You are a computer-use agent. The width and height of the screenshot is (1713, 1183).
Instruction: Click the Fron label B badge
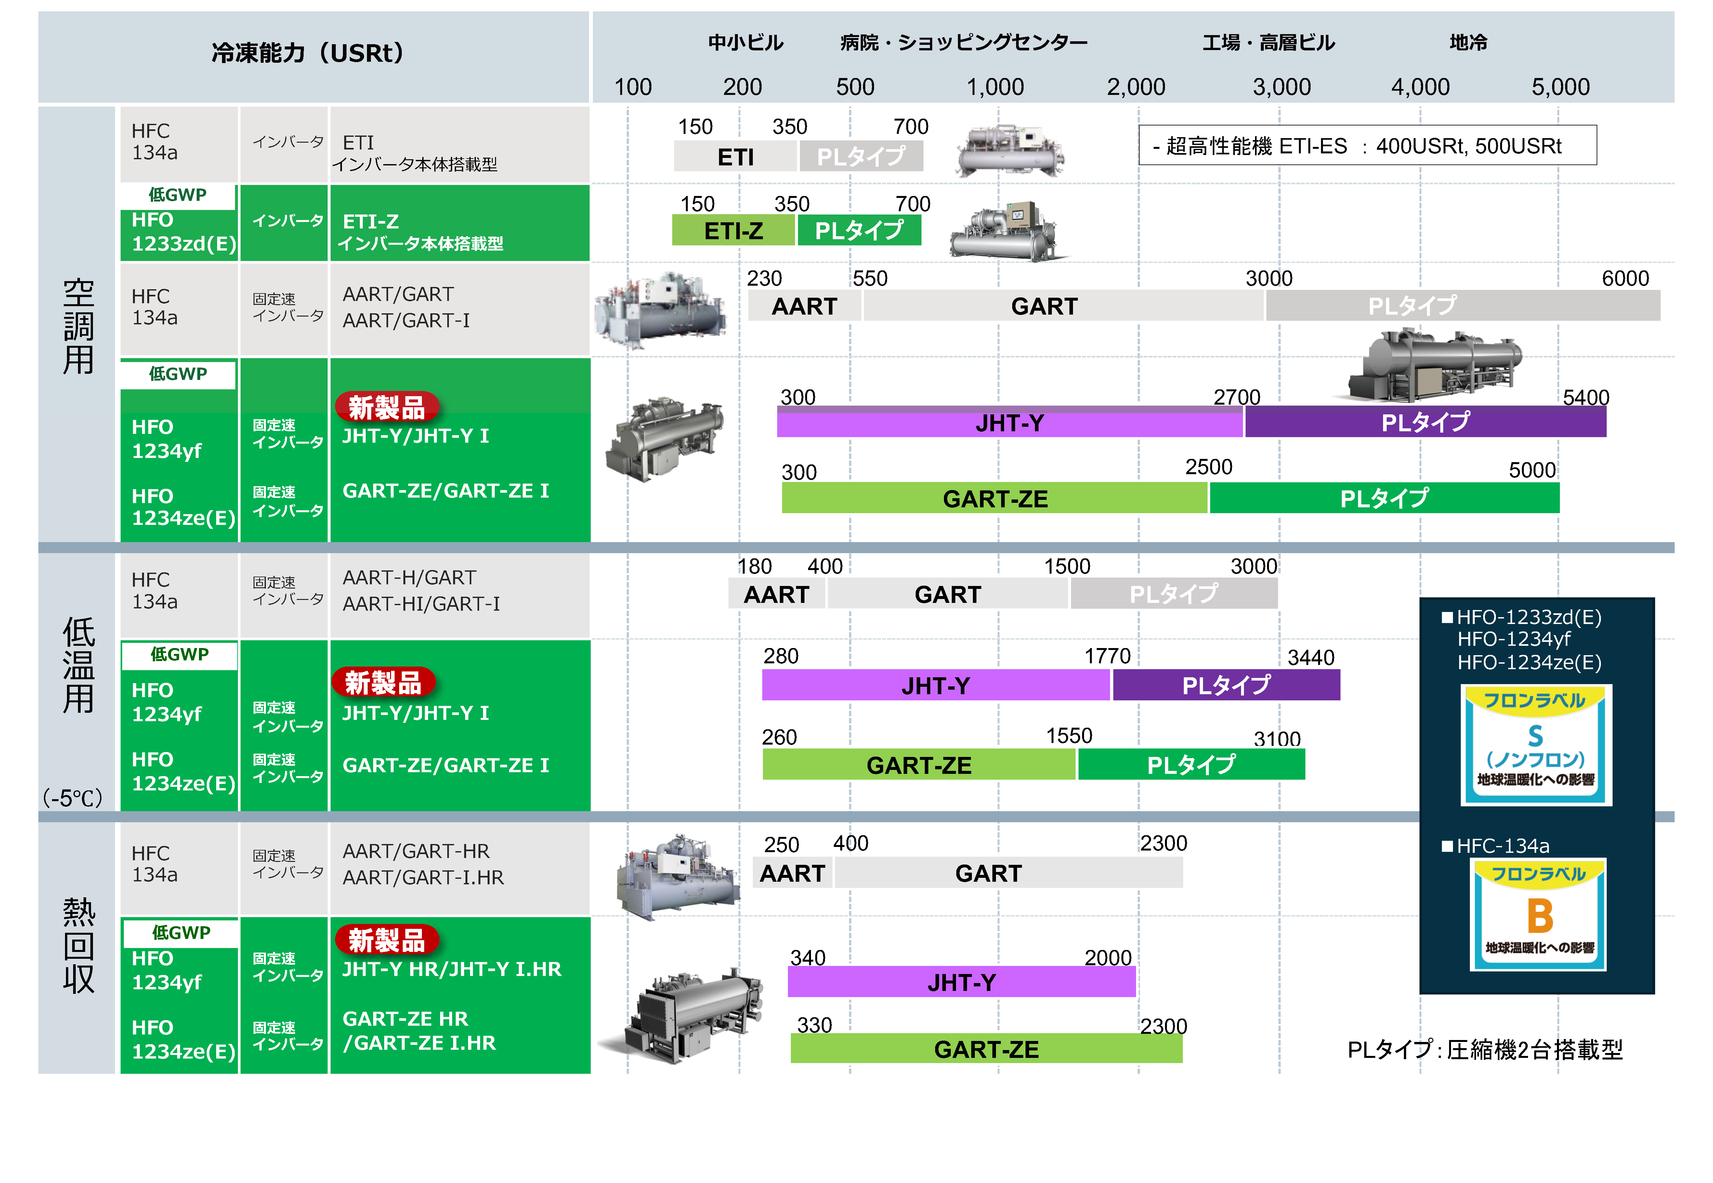[x=1539, y=915]
